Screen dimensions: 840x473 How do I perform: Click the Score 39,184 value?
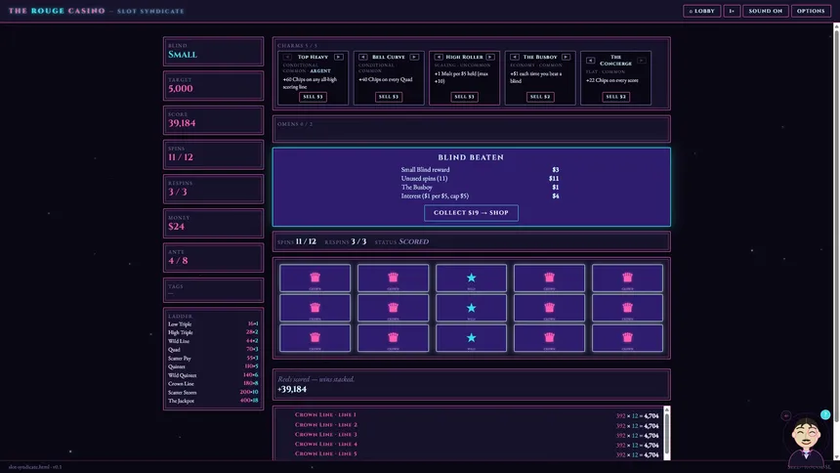coord(182,123)
